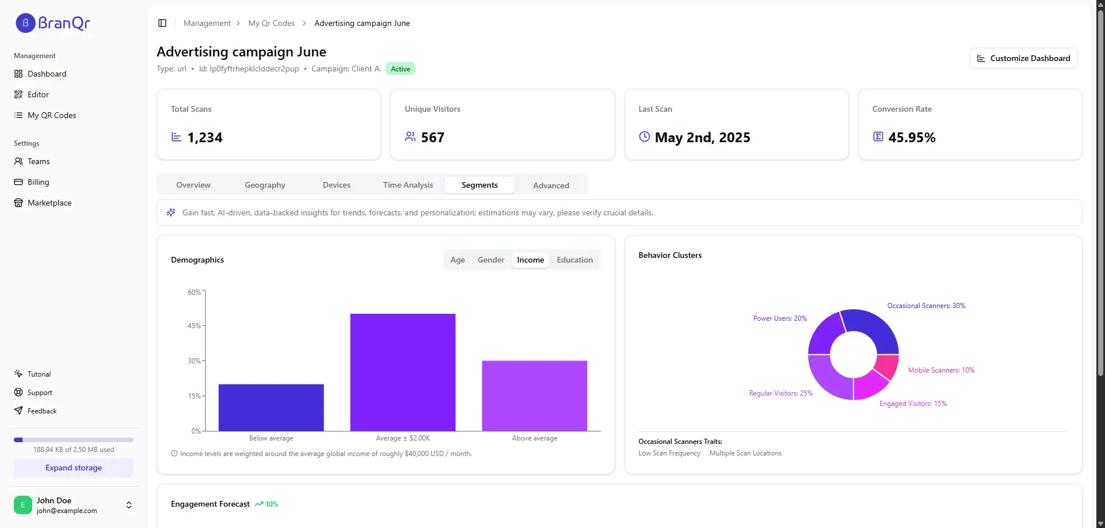Click the Customize Dashboard button
The height and width of the screenshot is (528, 1105).
pyautogui.click(x=1023, y=58)
